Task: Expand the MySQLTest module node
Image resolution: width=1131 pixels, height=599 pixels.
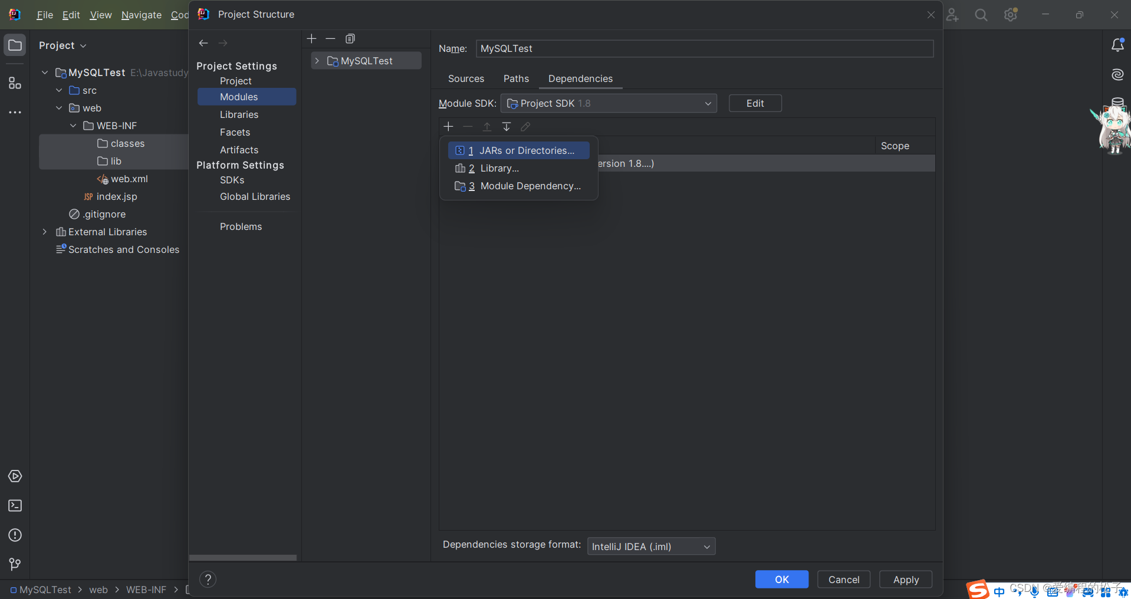Action: tap(317, 61)
